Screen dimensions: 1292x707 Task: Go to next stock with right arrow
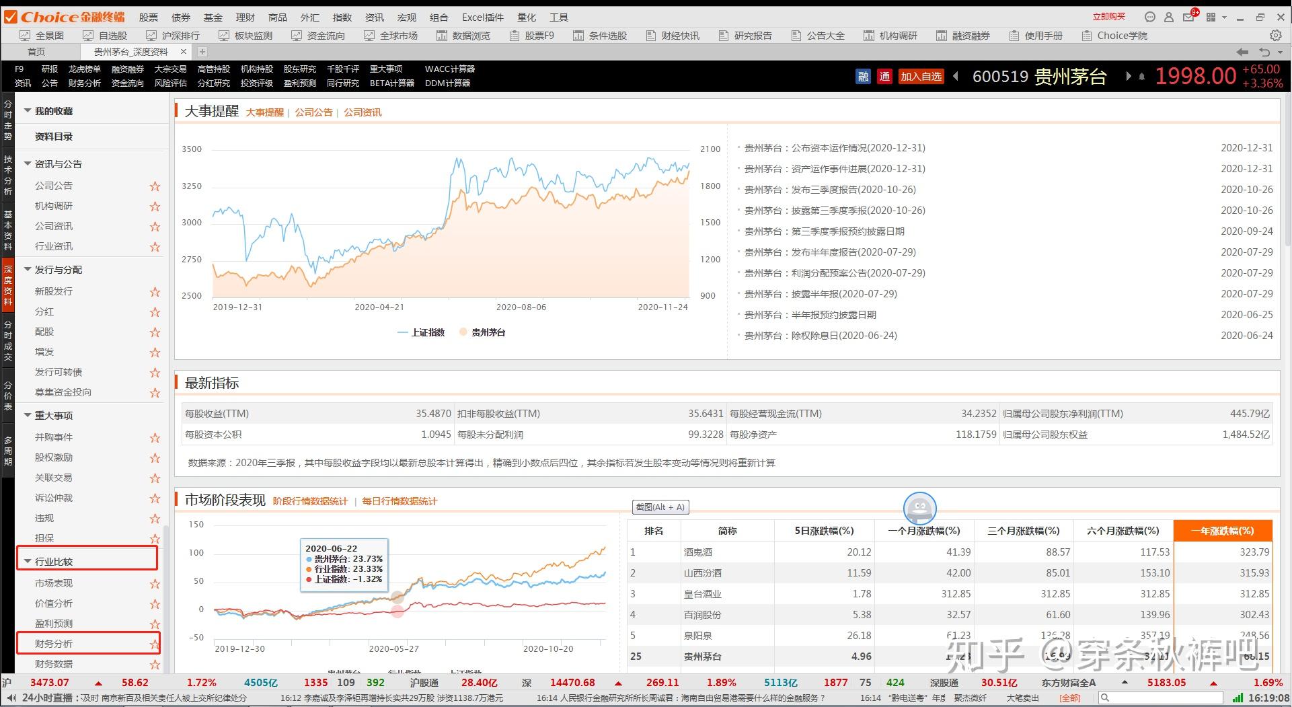point(1128,77)
